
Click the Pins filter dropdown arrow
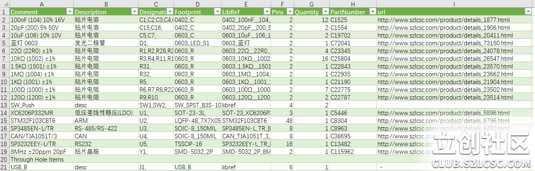coord(290,12)
